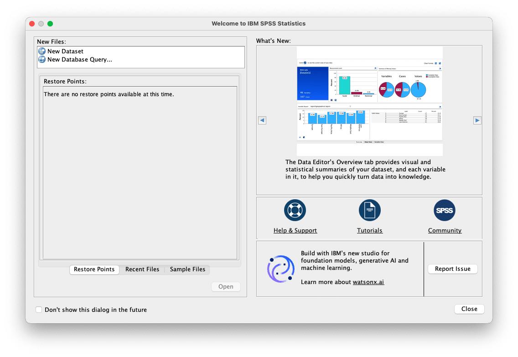Select New Dataset list entry
Screen dimensions: 518x357
click(x=141, y=51)
